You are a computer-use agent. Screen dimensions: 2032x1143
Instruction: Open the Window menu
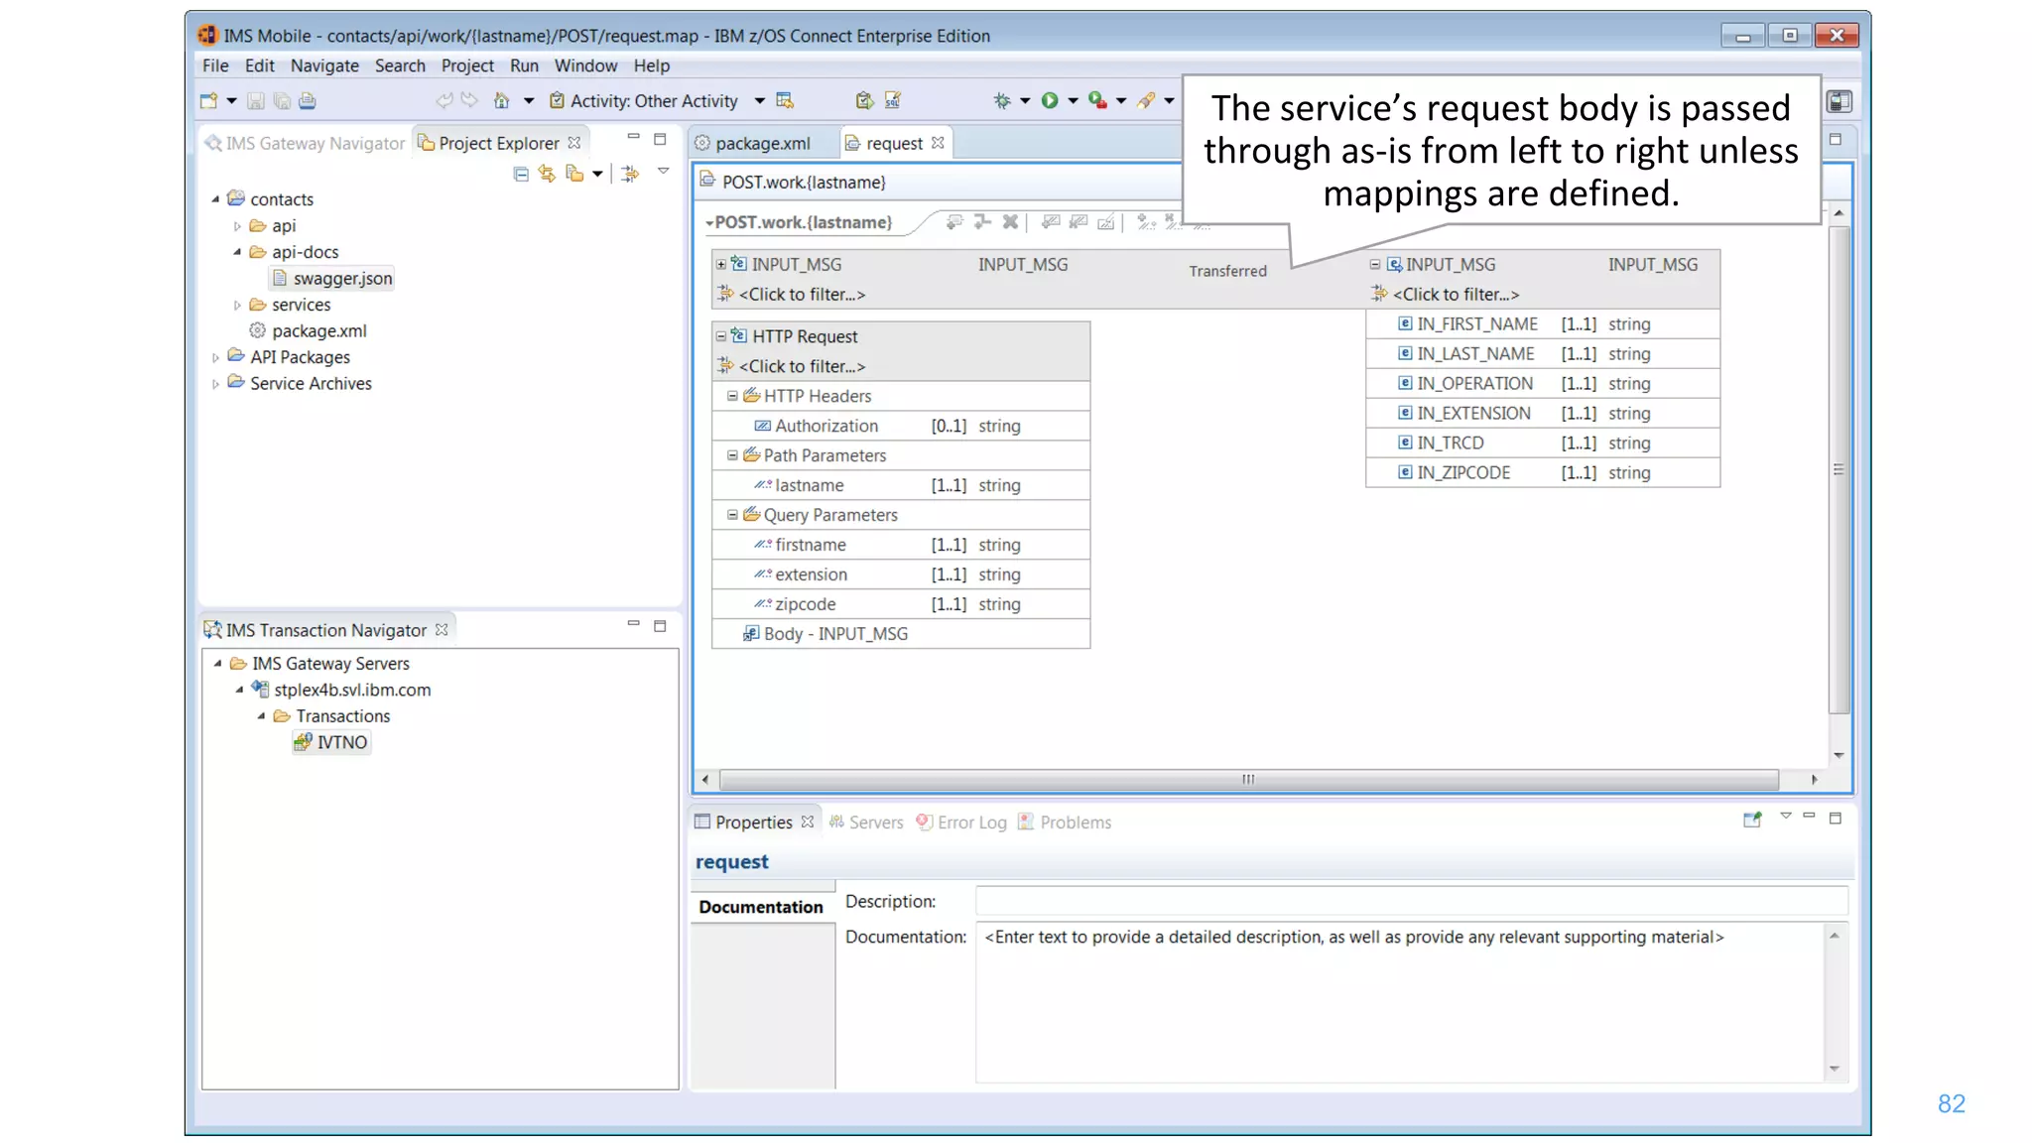(585, 65)
